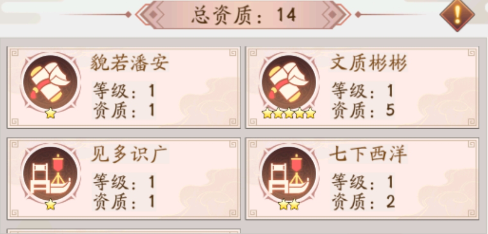
Task: Click 资质: 5 in the 文质彬彬 card
Action: [x=363, y=109]
